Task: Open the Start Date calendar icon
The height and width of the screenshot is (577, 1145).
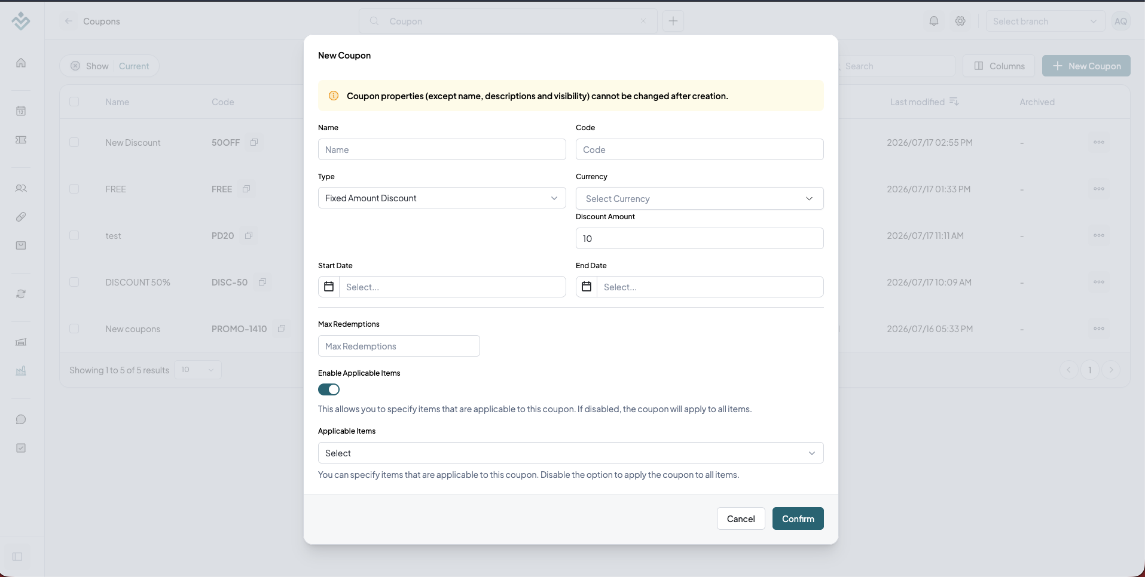Action: [329, 287]
